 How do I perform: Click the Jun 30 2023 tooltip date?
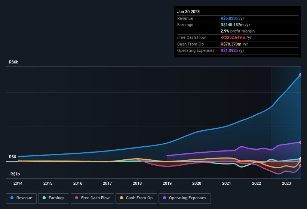coord(188,12)
